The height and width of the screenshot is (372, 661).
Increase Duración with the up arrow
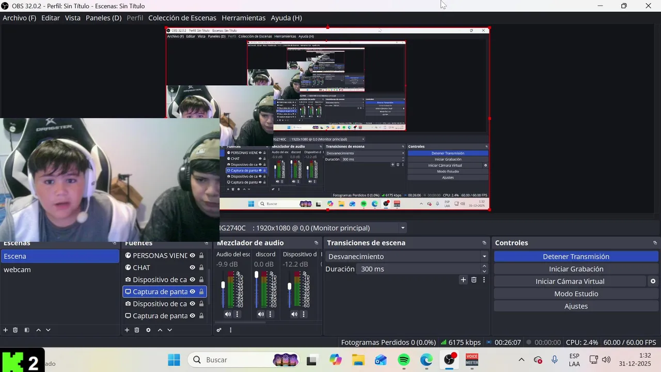484,266
